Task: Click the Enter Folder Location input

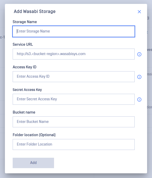Action: (74, 144)
